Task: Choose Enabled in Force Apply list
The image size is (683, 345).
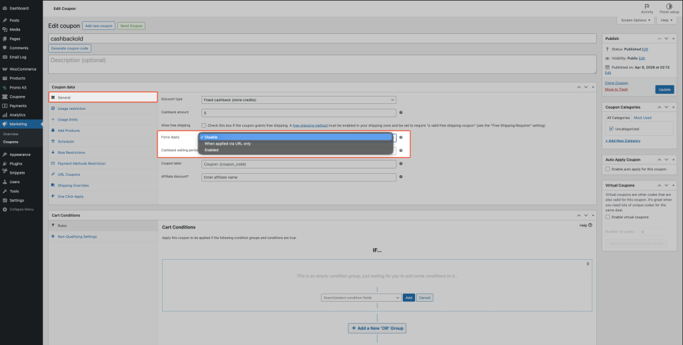Action: [295, 150]
